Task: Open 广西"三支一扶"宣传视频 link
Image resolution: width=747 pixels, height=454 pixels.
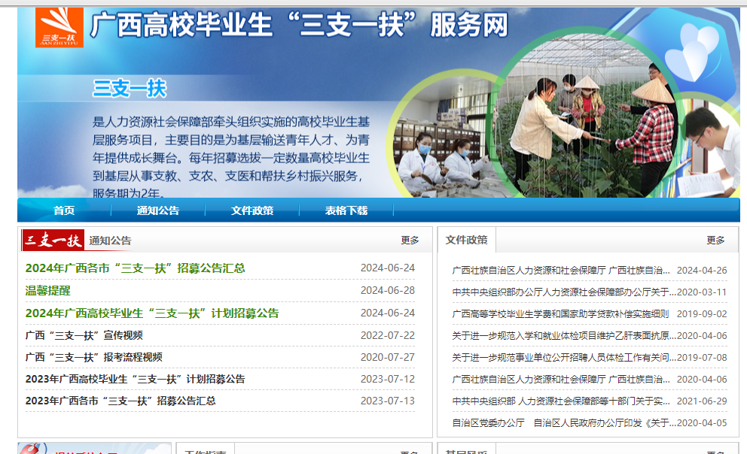Action: (x=84, y=336)
